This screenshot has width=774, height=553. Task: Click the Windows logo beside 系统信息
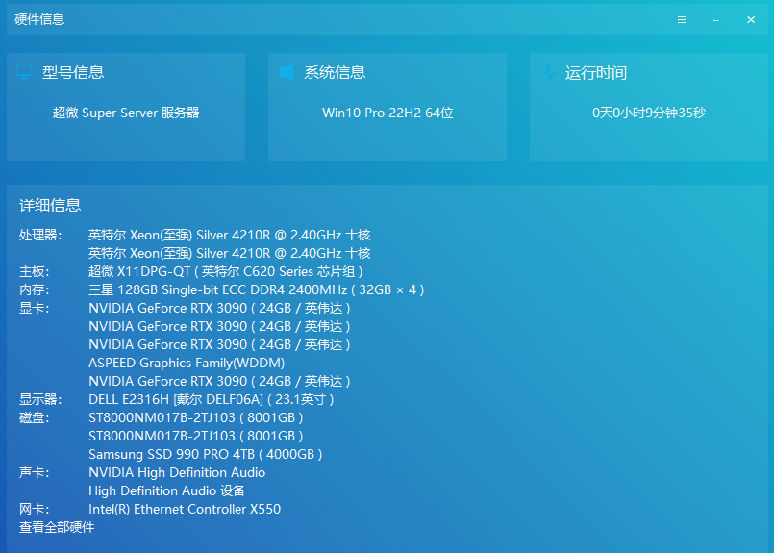tap(287, 72)
